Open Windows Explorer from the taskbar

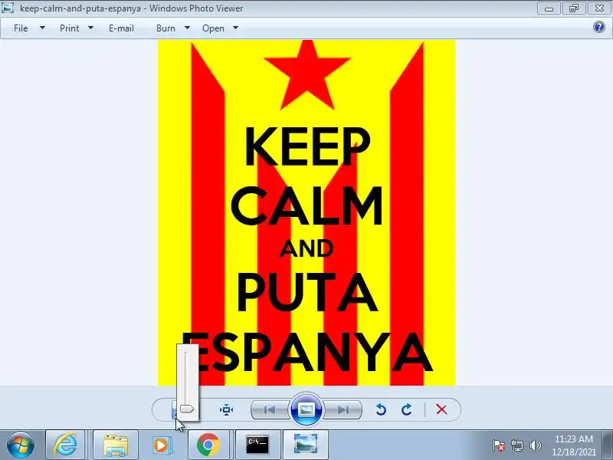click(x=116, y=445)
